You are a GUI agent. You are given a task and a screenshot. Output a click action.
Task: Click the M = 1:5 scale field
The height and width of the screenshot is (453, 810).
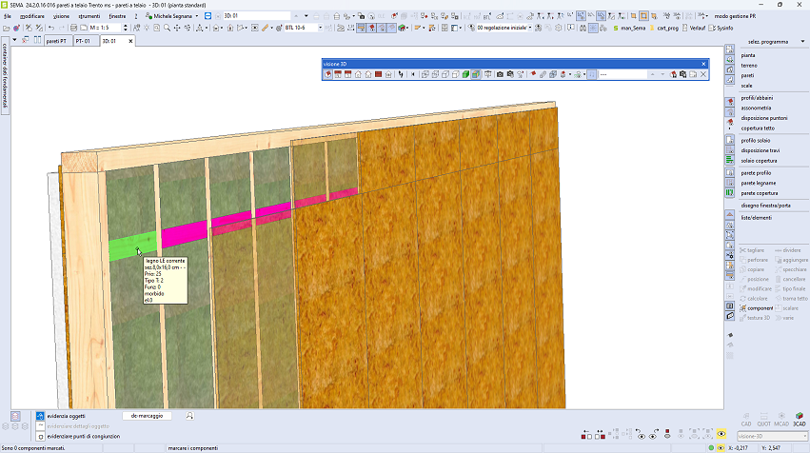(103, 29)
